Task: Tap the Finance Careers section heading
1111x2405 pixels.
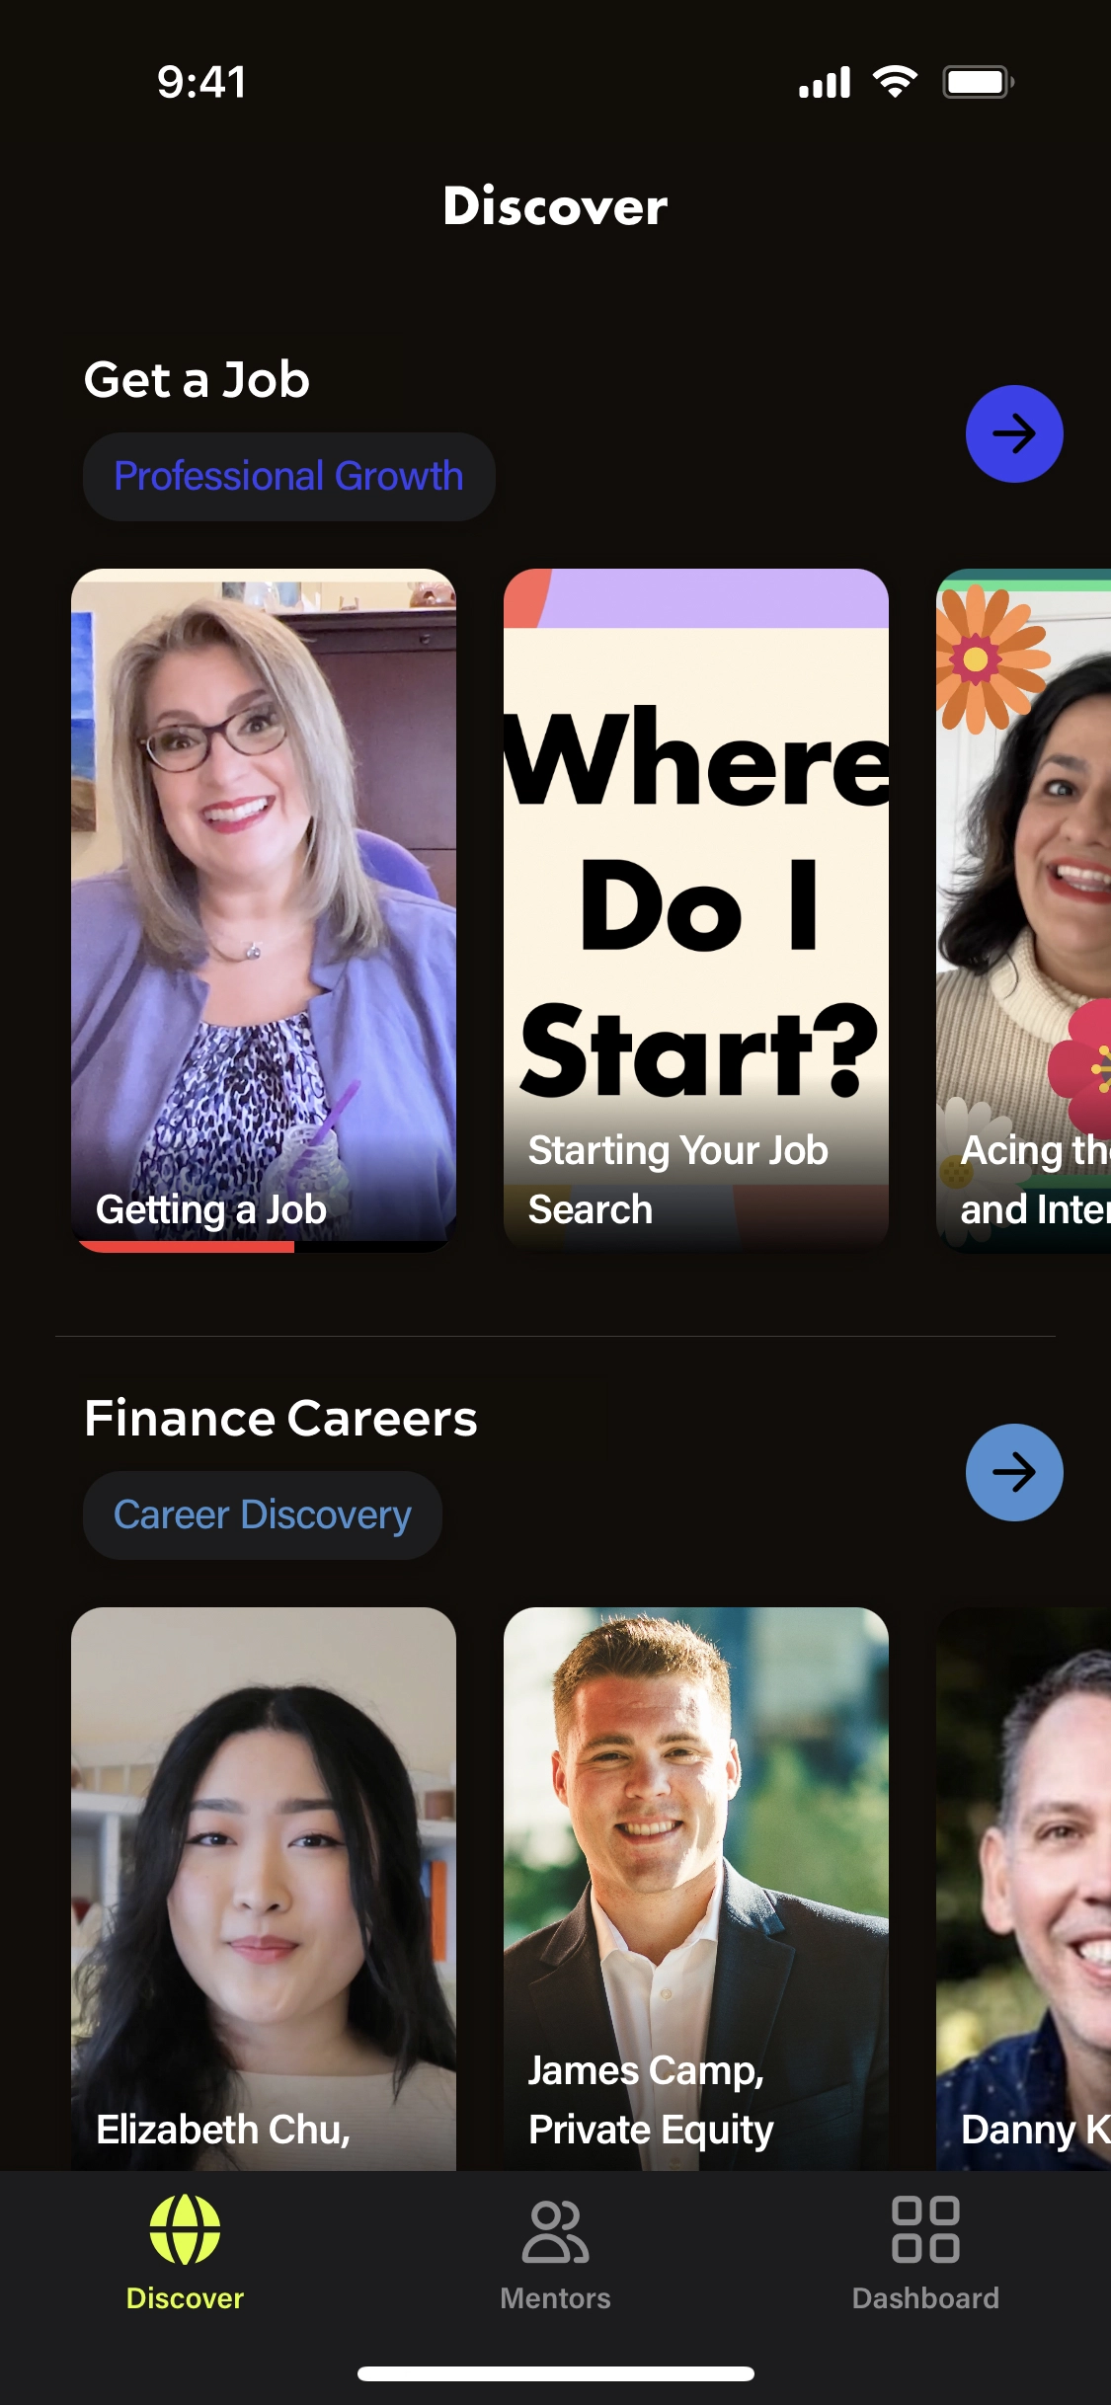Action: (x=280, y=1419)
